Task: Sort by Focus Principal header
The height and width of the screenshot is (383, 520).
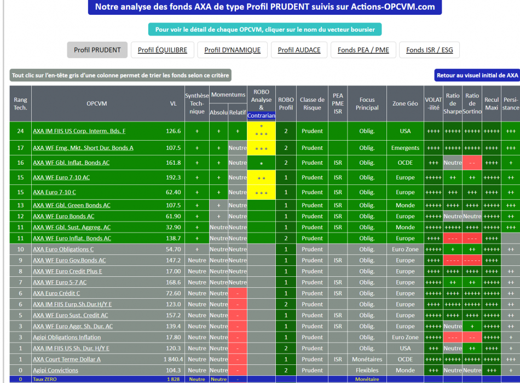Action: (x=367, y=103)
